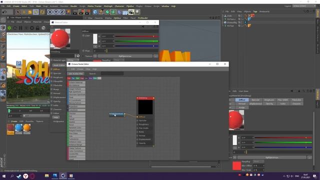320x180 pixels.
Task: Click the floor/environment icon in toolbar
Action: click(x=125, y=12)
